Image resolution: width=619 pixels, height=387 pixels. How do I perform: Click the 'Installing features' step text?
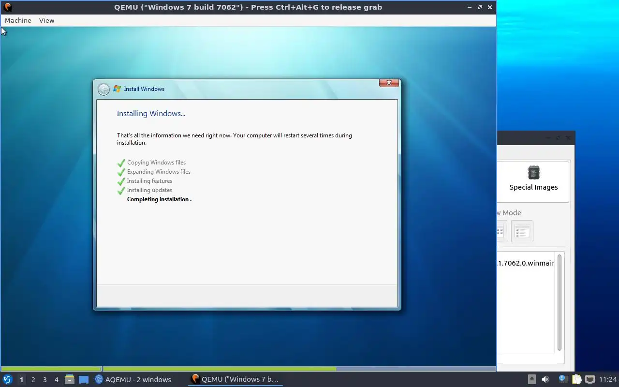pyautogui.click(x=149, y=181)
